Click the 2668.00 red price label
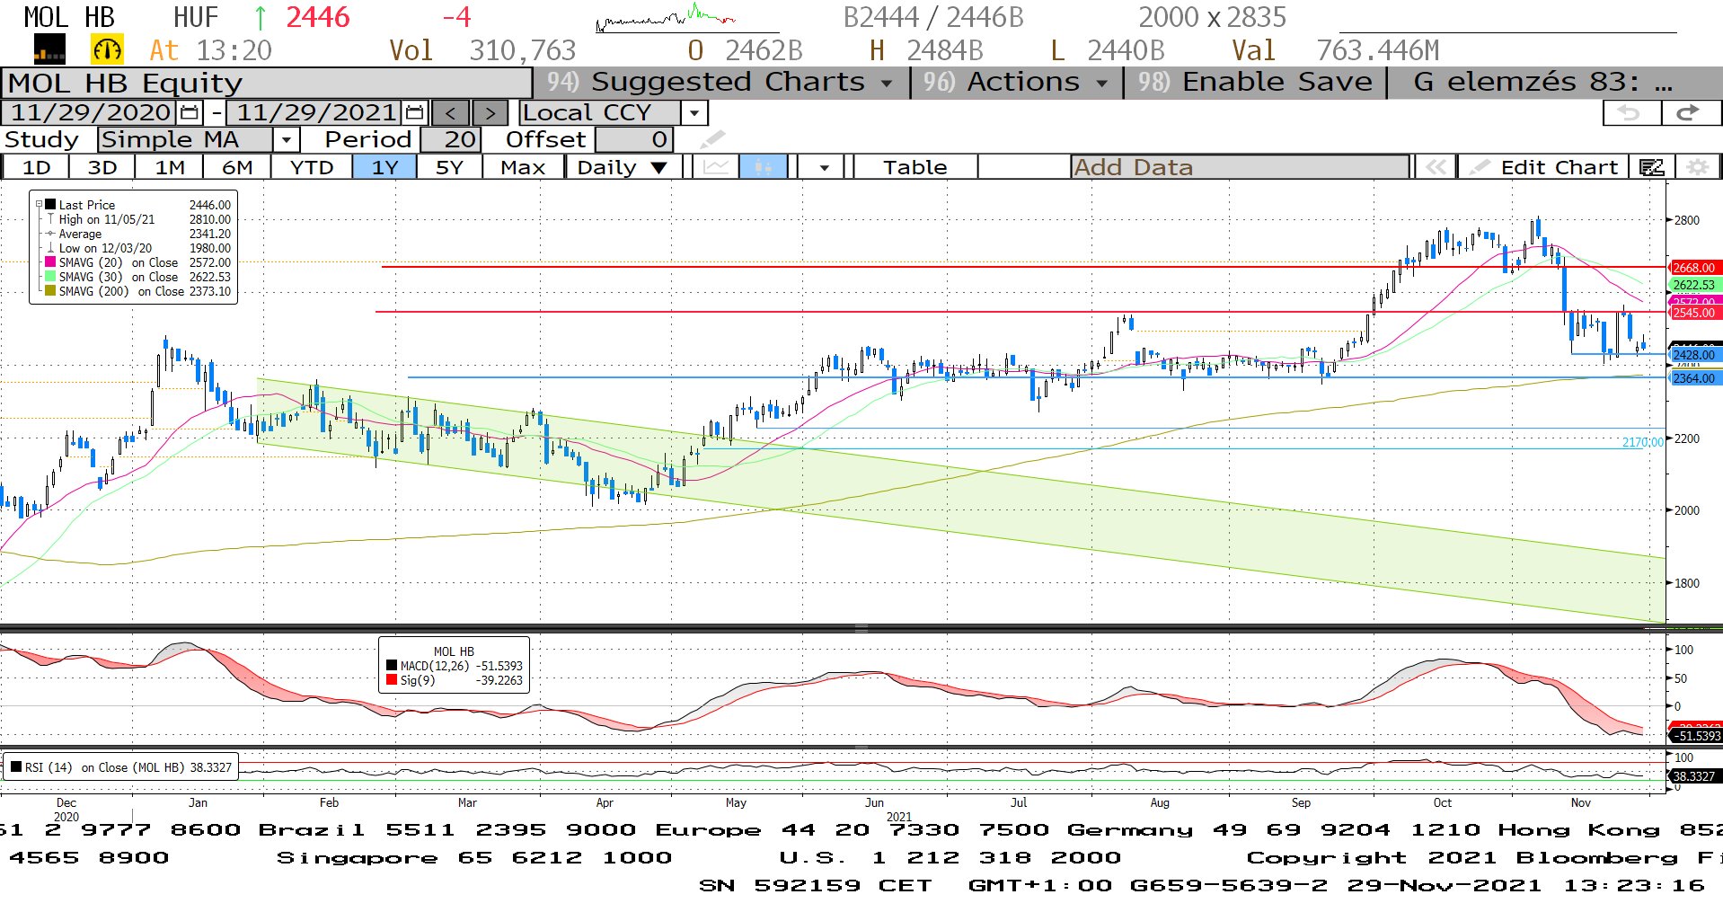The width and height of the screenshot is (1723, 921). [1694, 268]
